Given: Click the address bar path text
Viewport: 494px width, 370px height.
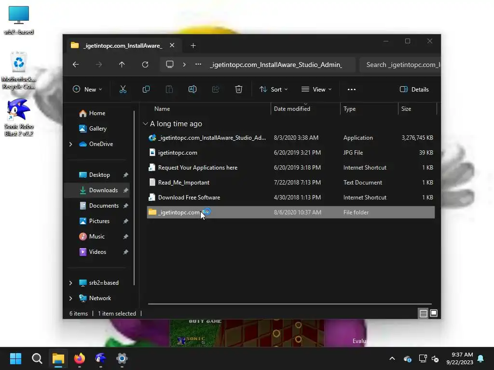Looking at the screenshot, I should (x=276, y=65).
